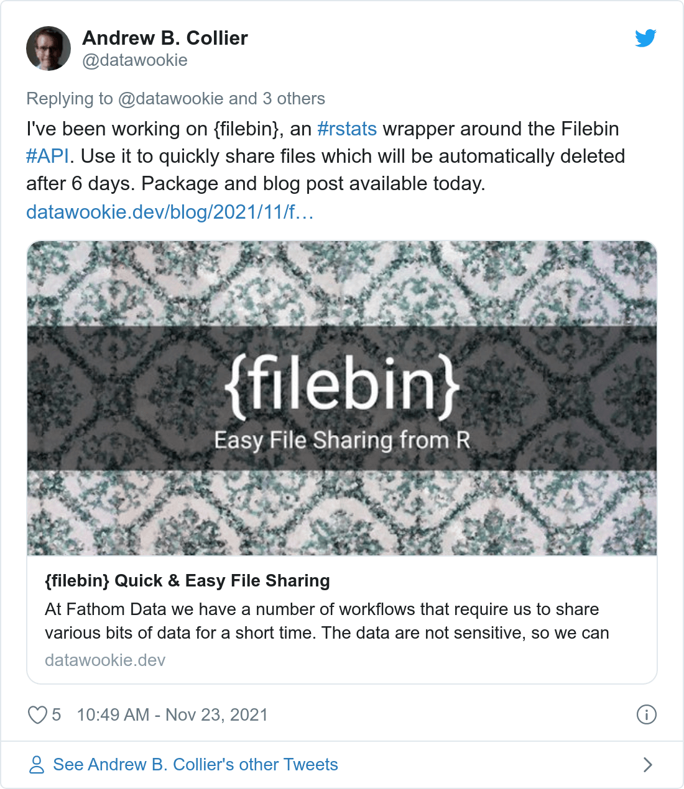Open the {filebin} Quick & Easy File Sharing card
Viewport: 684px width, 789px height.
pyautogui.click(x=187, y=581)
